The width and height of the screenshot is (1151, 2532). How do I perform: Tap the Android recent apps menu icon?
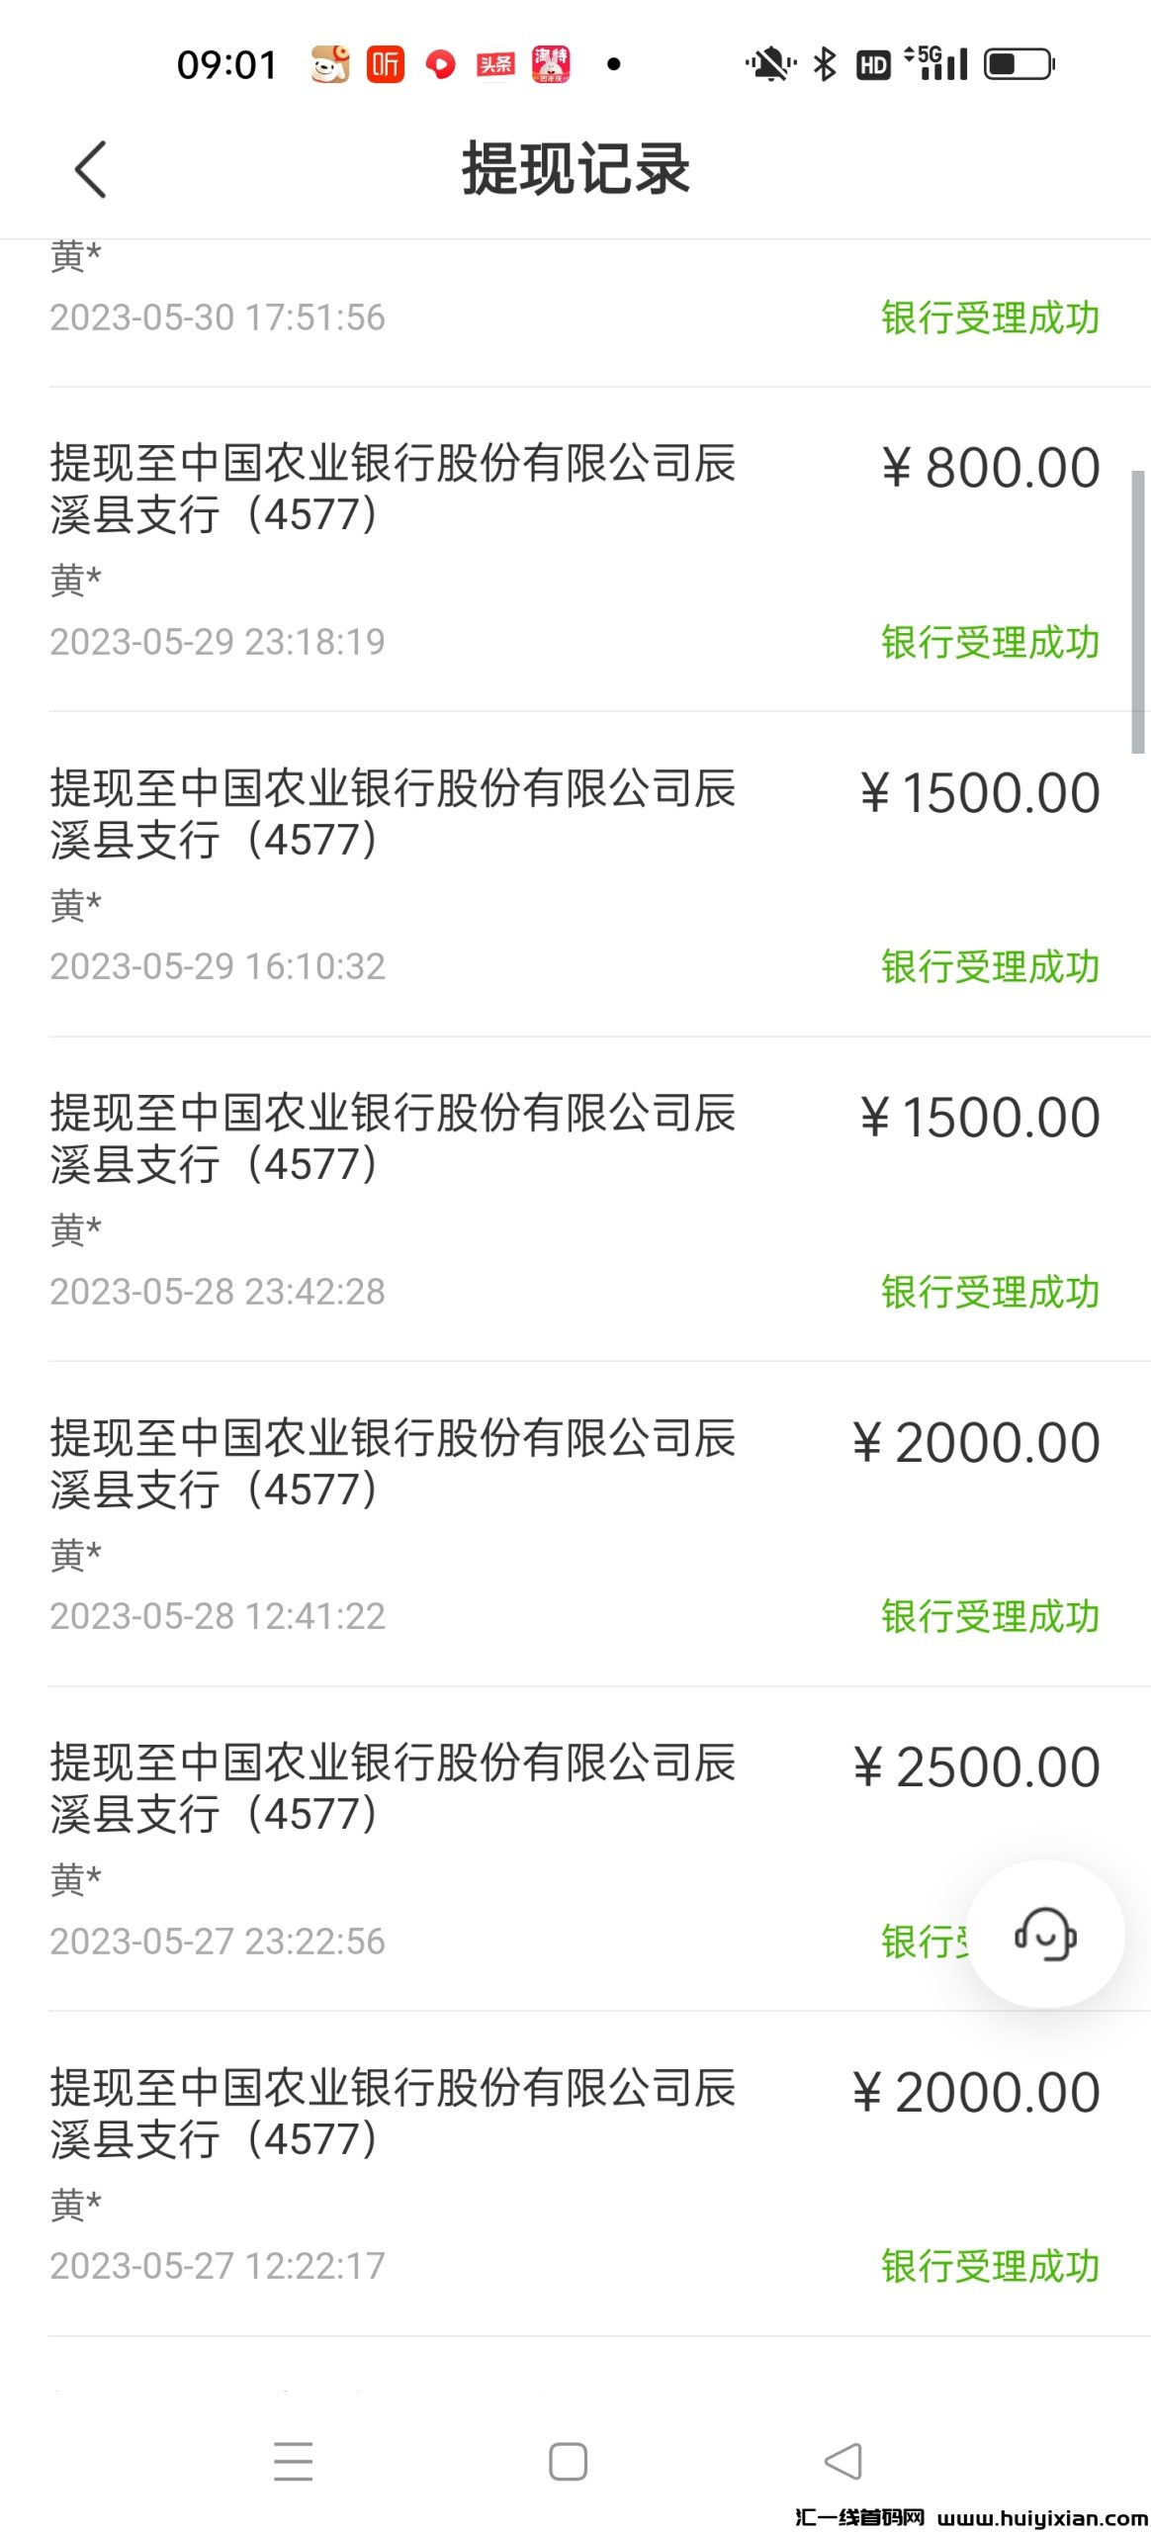[293, 2461]
